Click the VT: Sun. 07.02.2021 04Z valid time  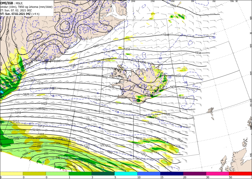click(15, 14)
